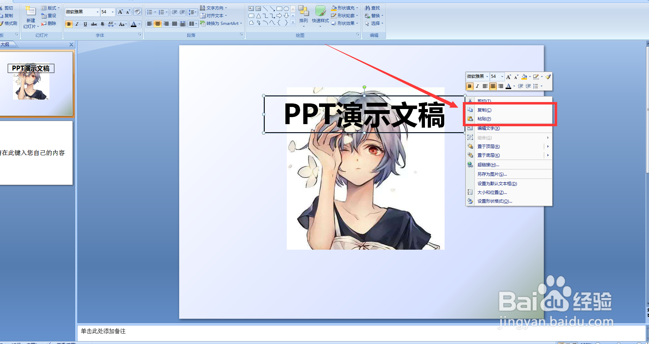Click the Find (查找) binoculars icon
The height and width of the screenshot is (344, 649).
pos(367,8)
